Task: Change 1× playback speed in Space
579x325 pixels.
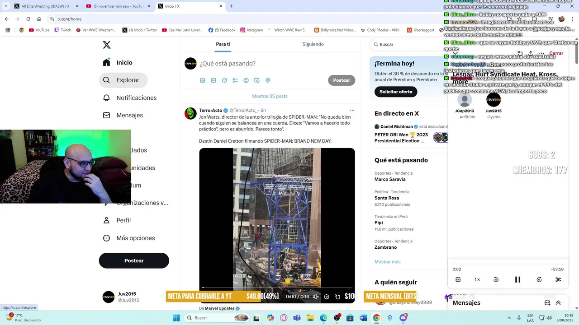Action: pyautogui.click(x=477, y=279)
